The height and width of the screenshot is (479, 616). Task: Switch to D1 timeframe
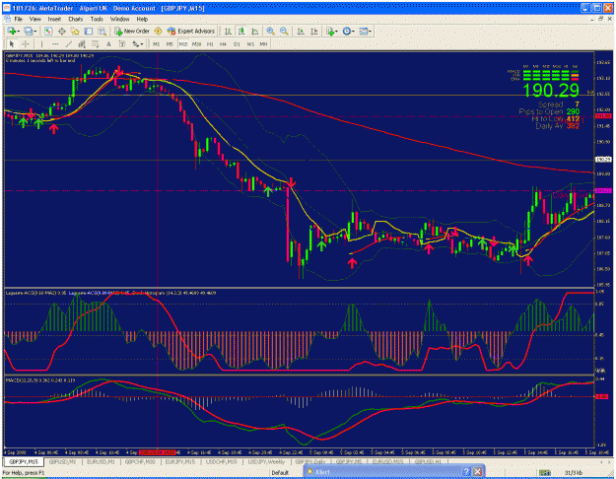click(x=237, y=44)
